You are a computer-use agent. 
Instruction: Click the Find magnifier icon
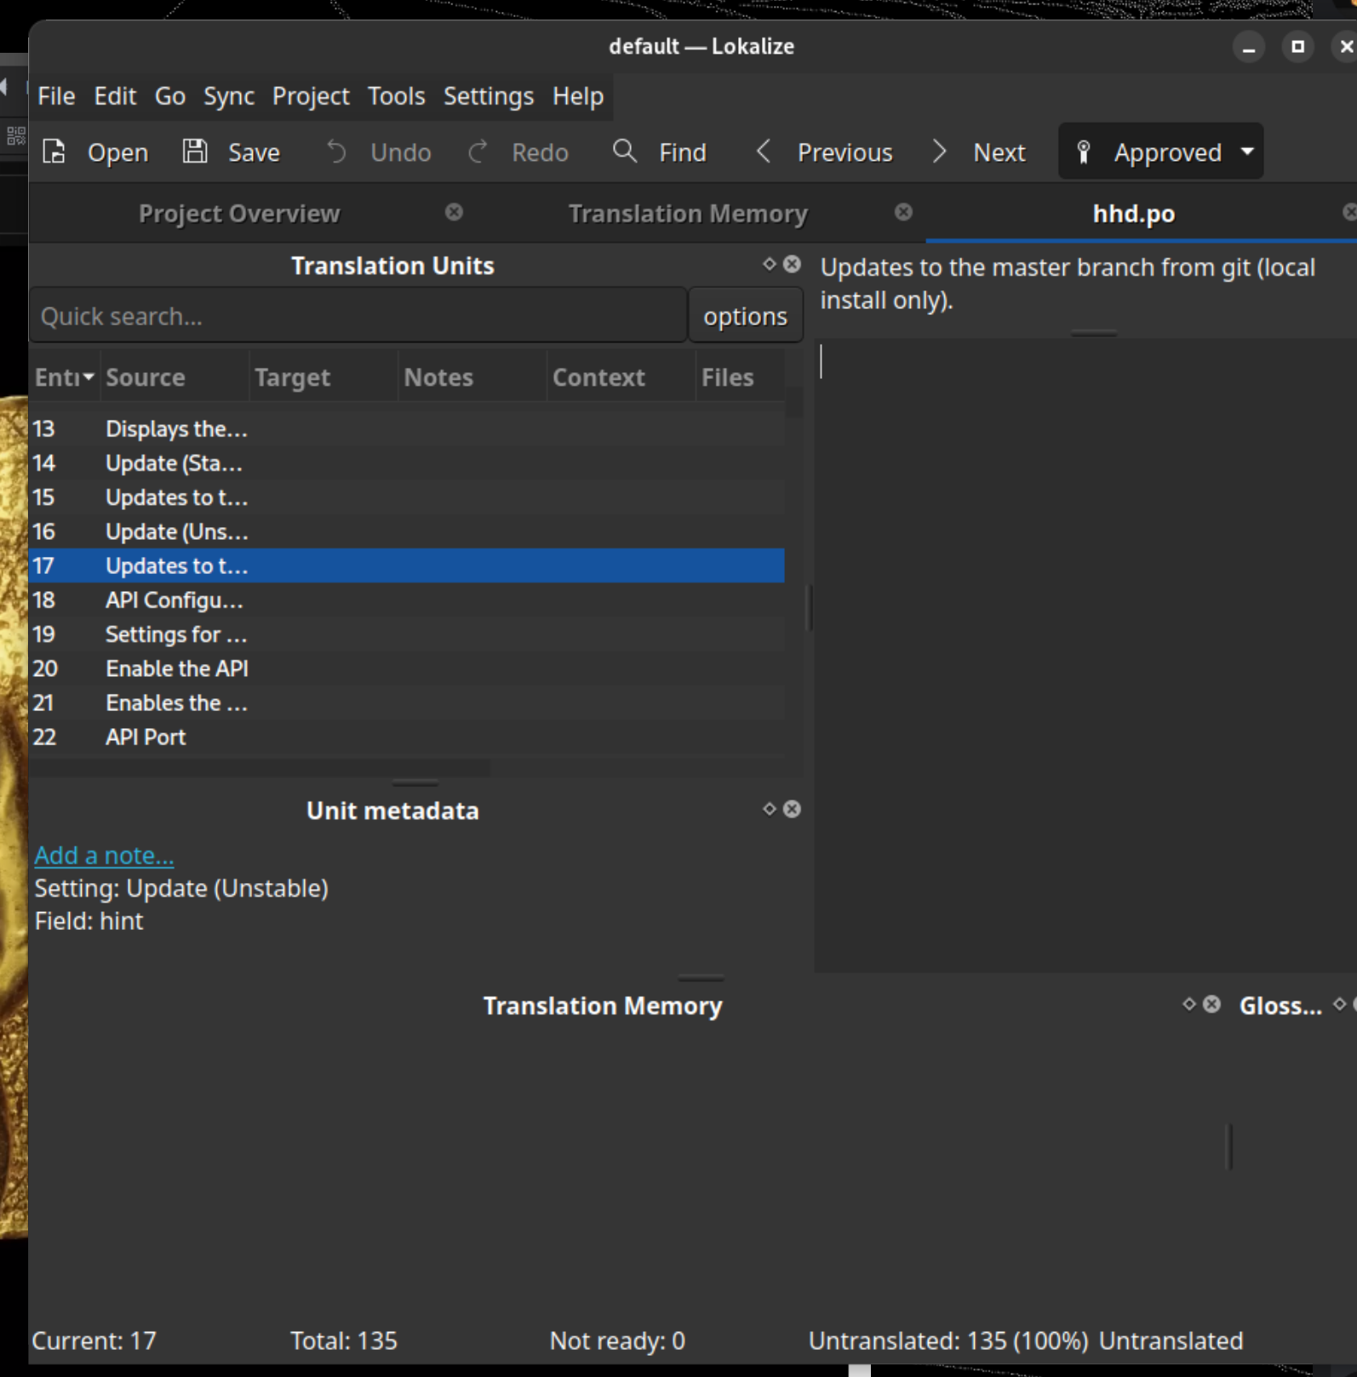tap(625, 152)
